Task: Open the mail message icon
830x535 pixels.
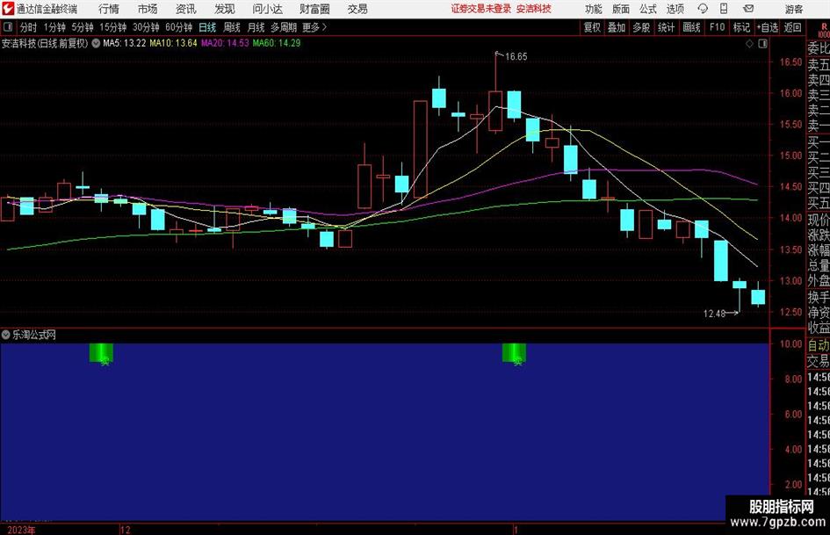Action: click(x=748, y=9)
